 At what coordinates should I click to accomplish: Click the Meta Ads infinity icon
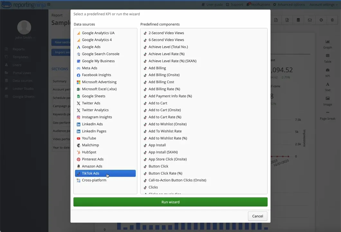pos(78,68)
